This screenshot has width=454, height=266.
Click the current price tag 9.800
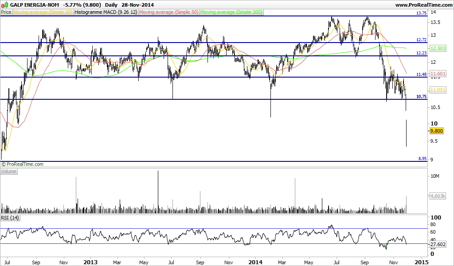437,131
